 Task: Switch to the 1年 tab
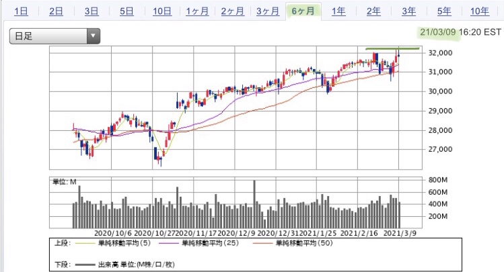(x=338, y=11)
